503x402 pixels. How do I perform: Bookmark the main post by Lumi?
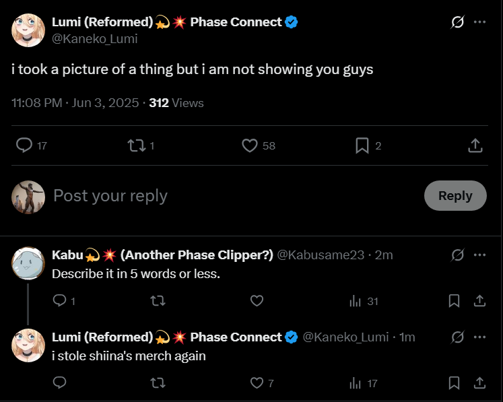click(362, 145)
